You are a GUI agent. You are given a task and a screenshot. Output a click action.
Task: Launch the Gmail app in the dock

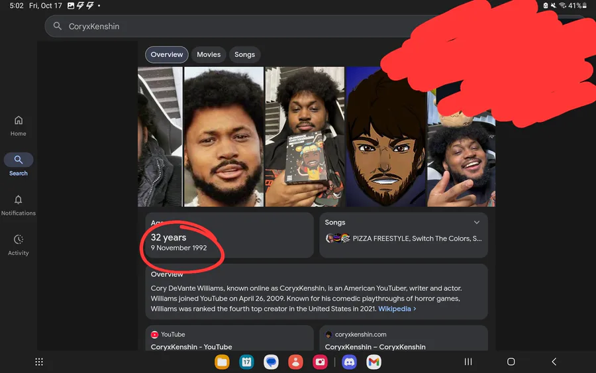point(373,362)
